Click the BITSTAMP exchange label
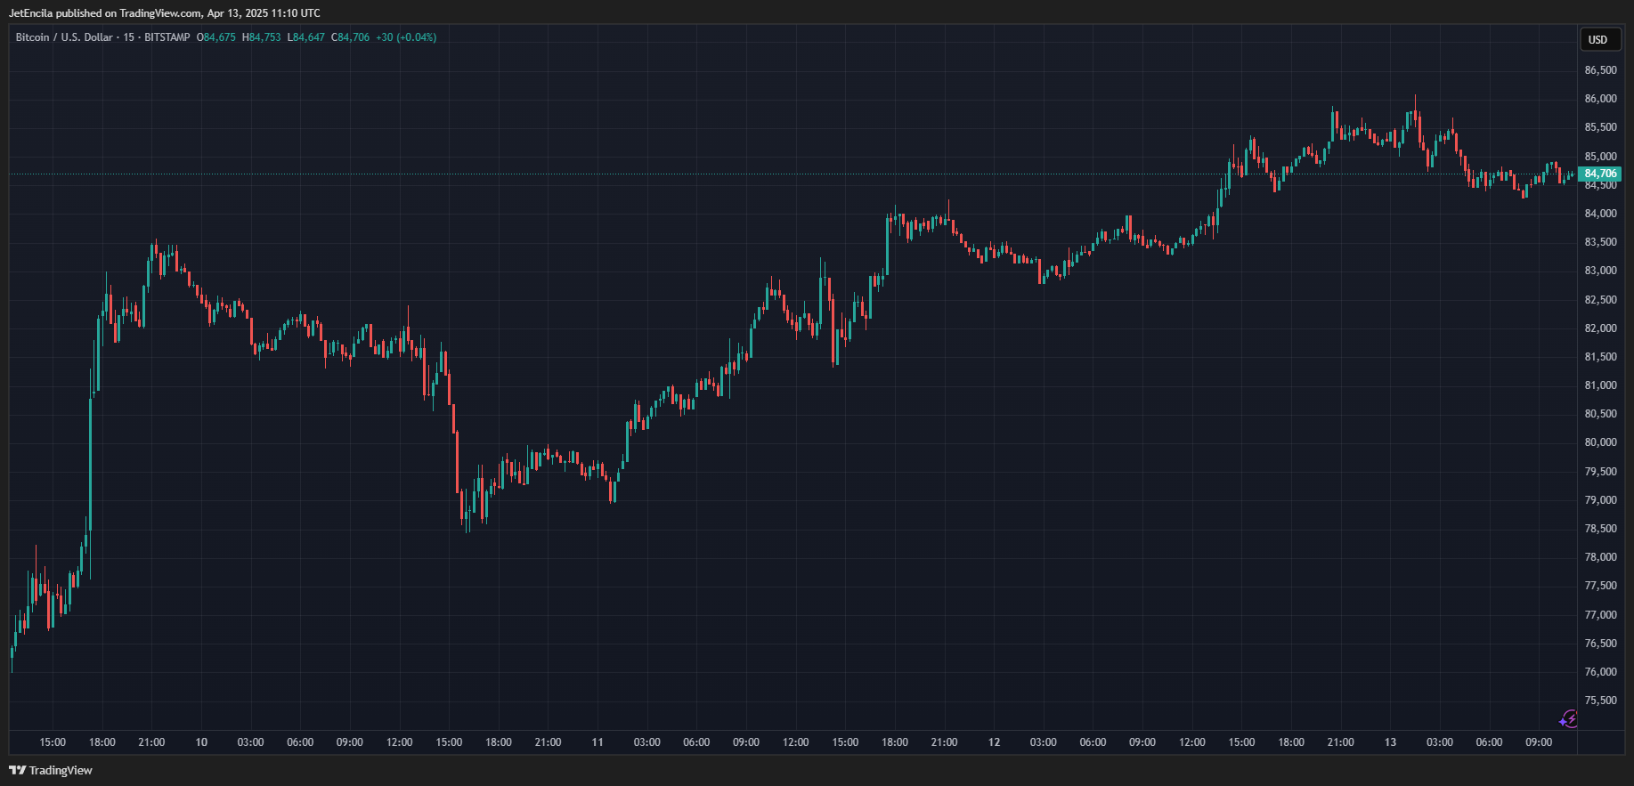 (167, 37)
